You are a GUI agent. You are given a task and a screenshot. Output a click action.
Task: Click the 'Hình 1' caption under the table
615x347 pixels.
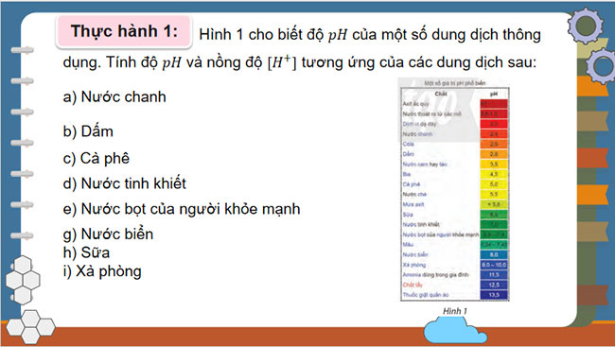(x=454, y=311)
